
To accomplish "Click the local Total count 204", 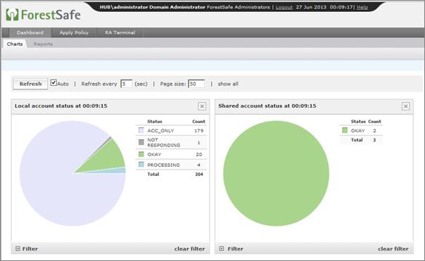I will coord(199,174).
